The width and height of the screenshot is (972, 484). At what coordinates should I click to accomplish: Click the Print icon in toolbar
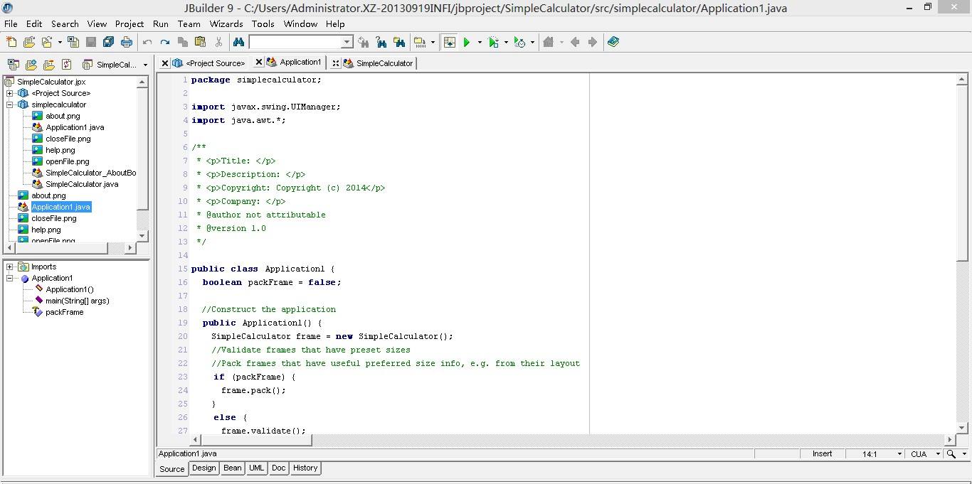tap(127, 43)
